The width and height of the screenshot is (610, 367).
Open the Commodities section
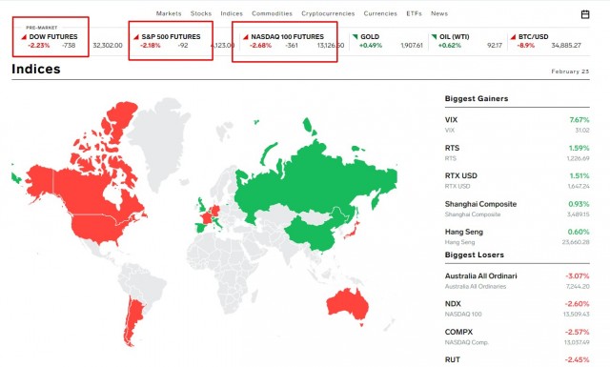point(272,13)
